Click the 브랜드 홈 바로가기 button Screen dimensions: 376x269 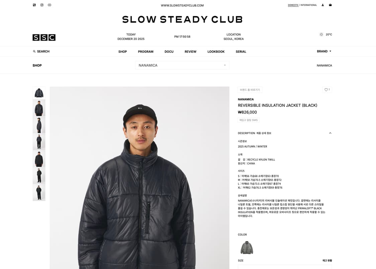[x=250, y=90]
